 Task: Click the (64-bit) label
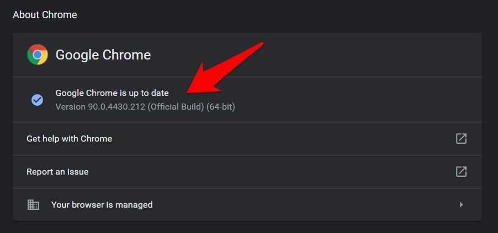point(221,106)
